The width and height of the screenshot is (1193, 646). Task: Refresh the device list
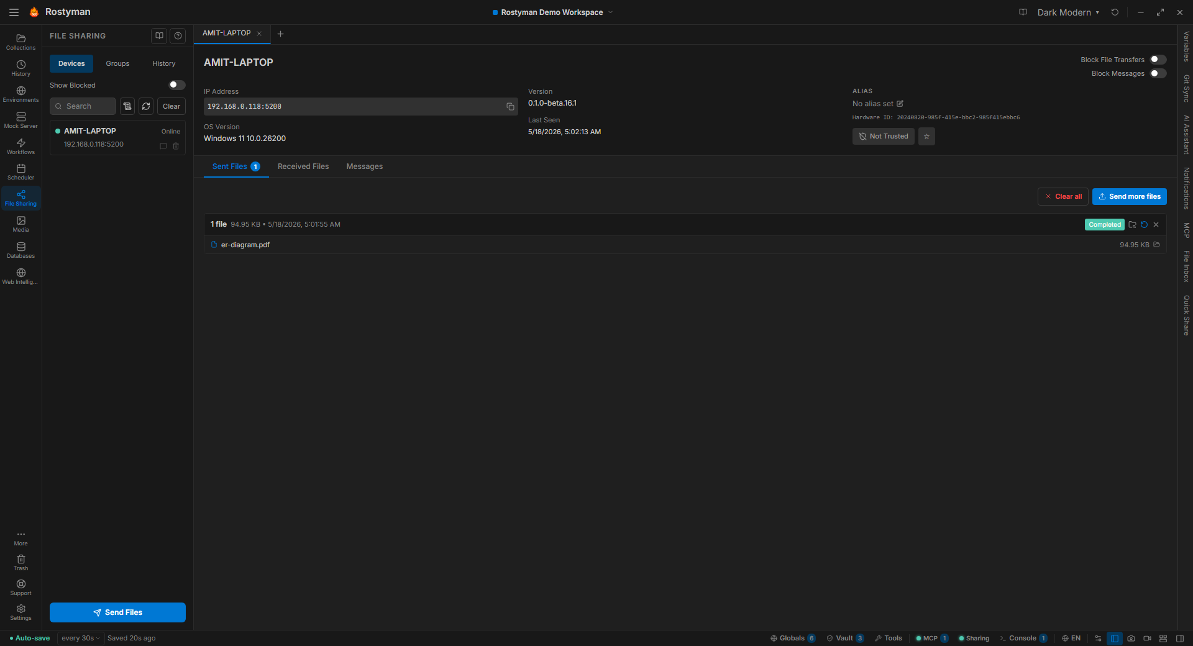pyautogui.click(x=146, y=106)
